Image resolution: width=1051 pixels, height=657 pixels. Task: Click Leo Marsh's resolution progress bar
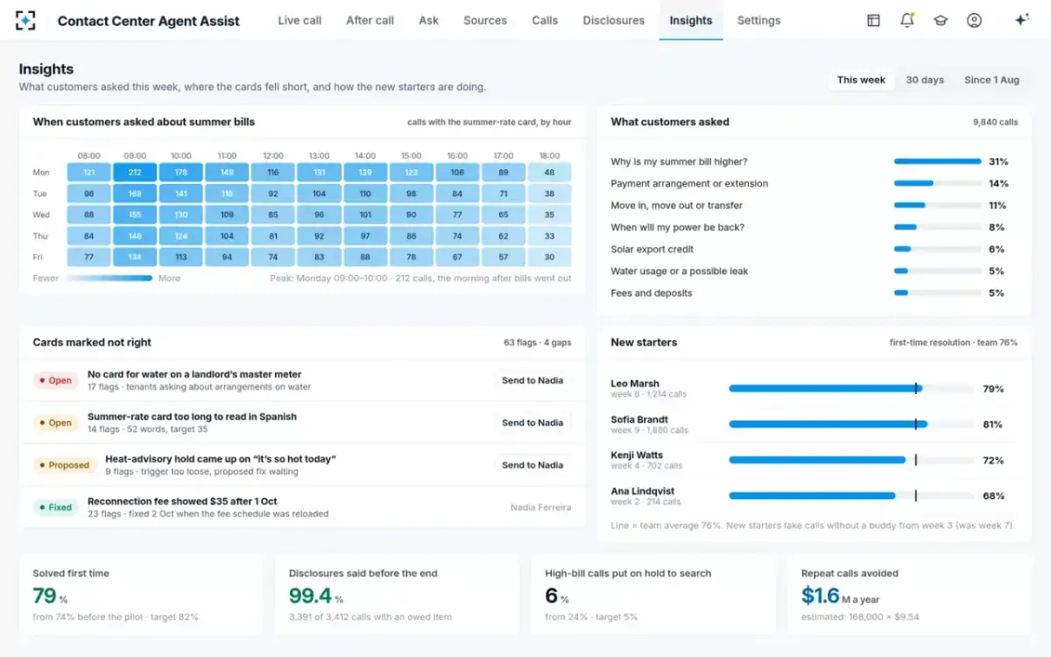(x=851, y=388)
